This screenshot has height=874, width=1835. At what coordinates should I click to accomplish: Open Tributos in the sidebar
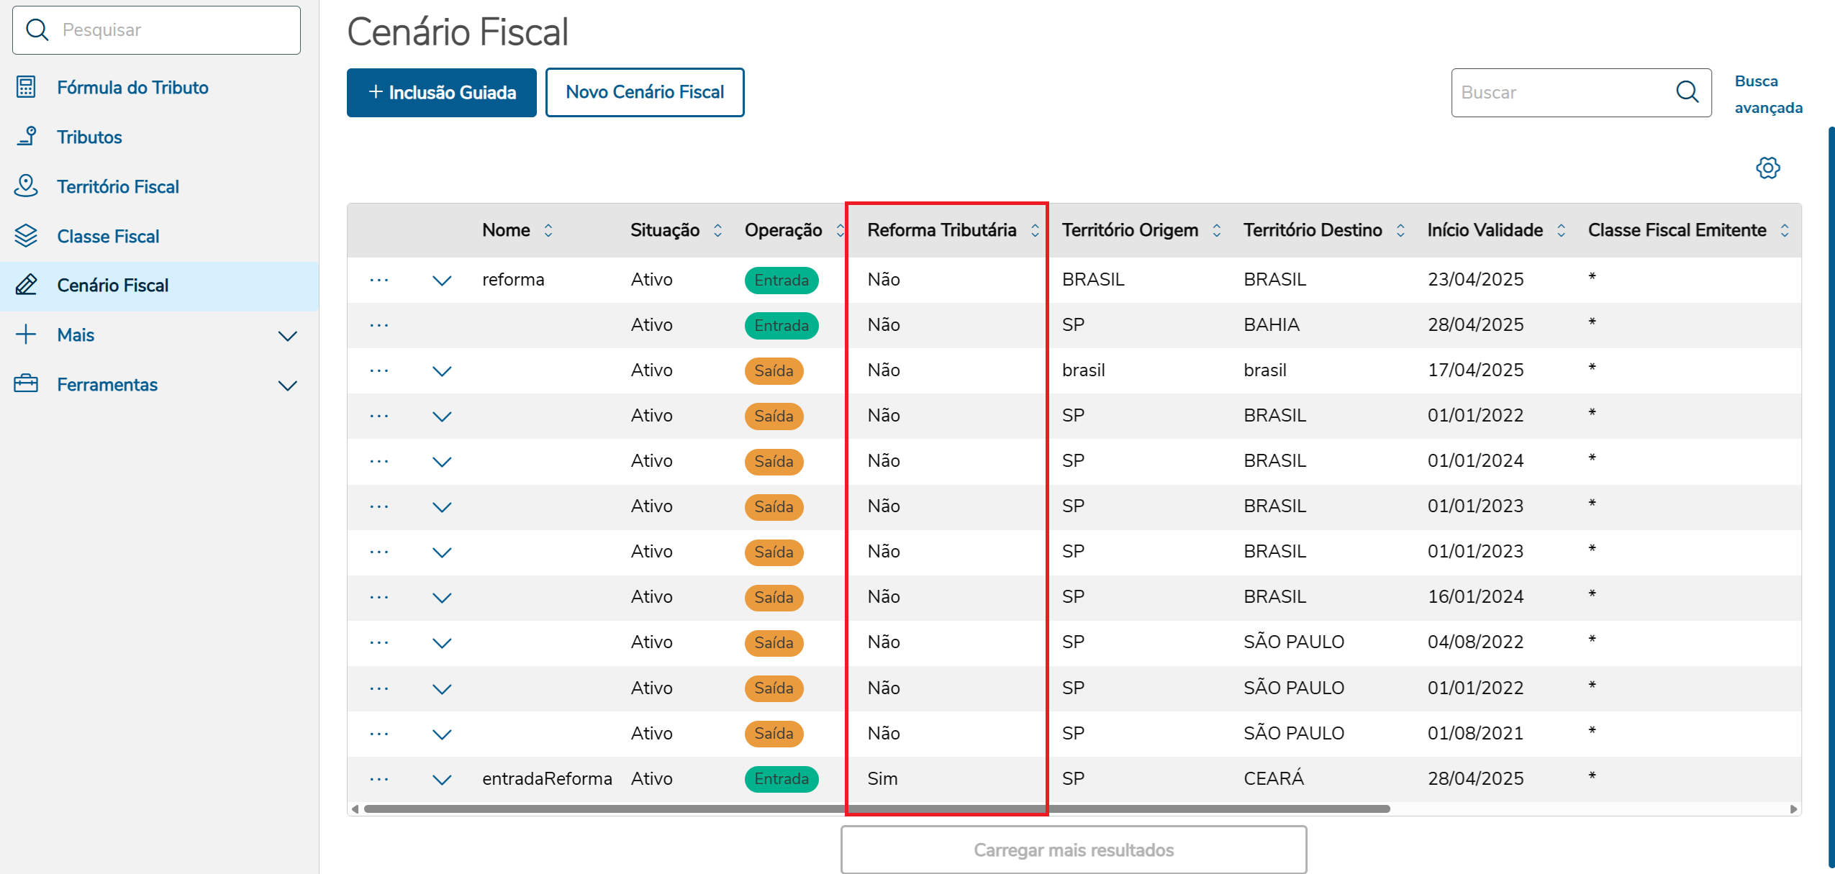pos(89,137)
